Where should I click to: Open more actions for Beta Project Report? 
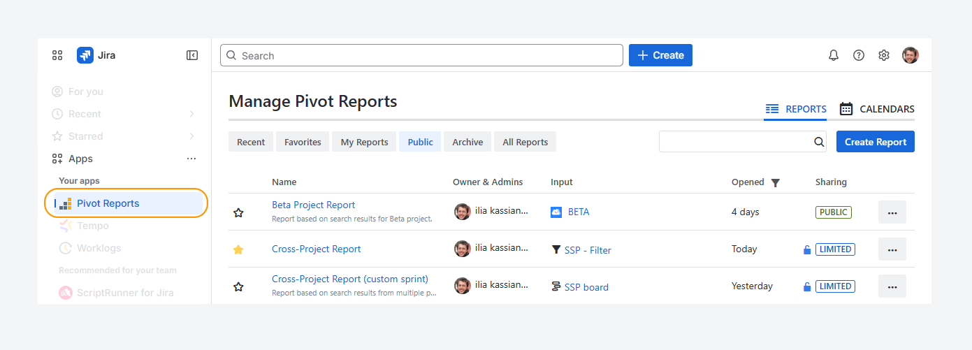[892, 212]
